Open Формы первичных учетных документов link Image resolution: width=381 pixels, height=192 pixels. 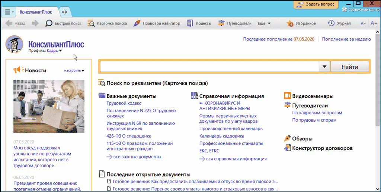[228, 119]
